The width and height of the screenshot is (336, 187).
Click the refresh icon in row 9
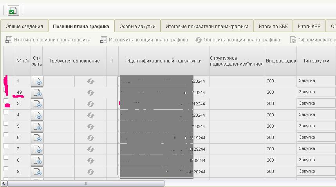(90, 172)
